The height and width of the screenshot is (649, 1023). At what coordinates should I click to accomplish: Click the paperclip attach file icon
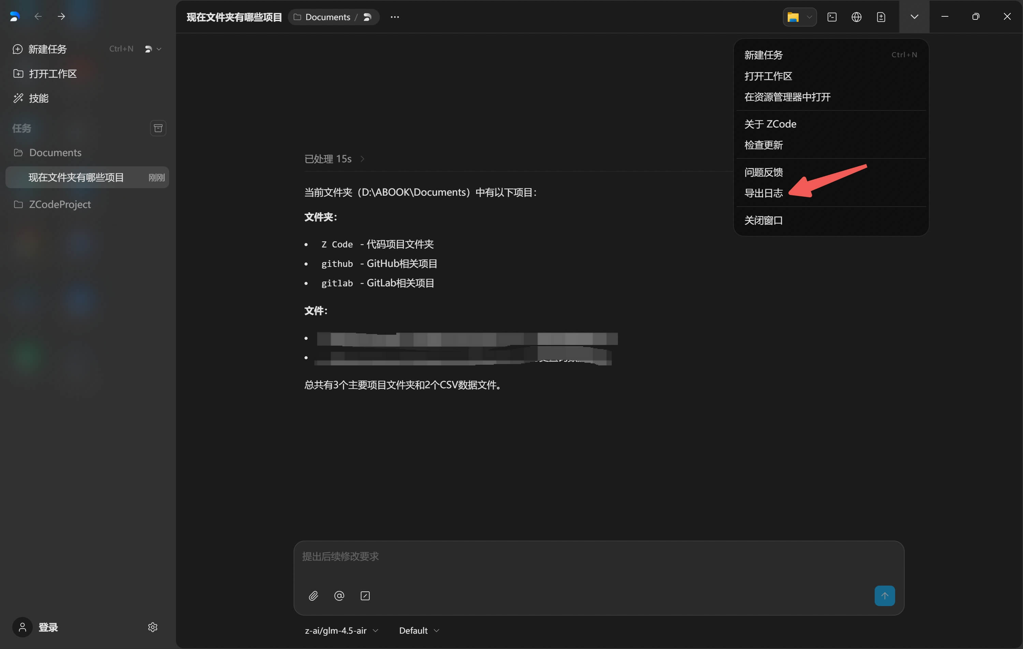313,595
